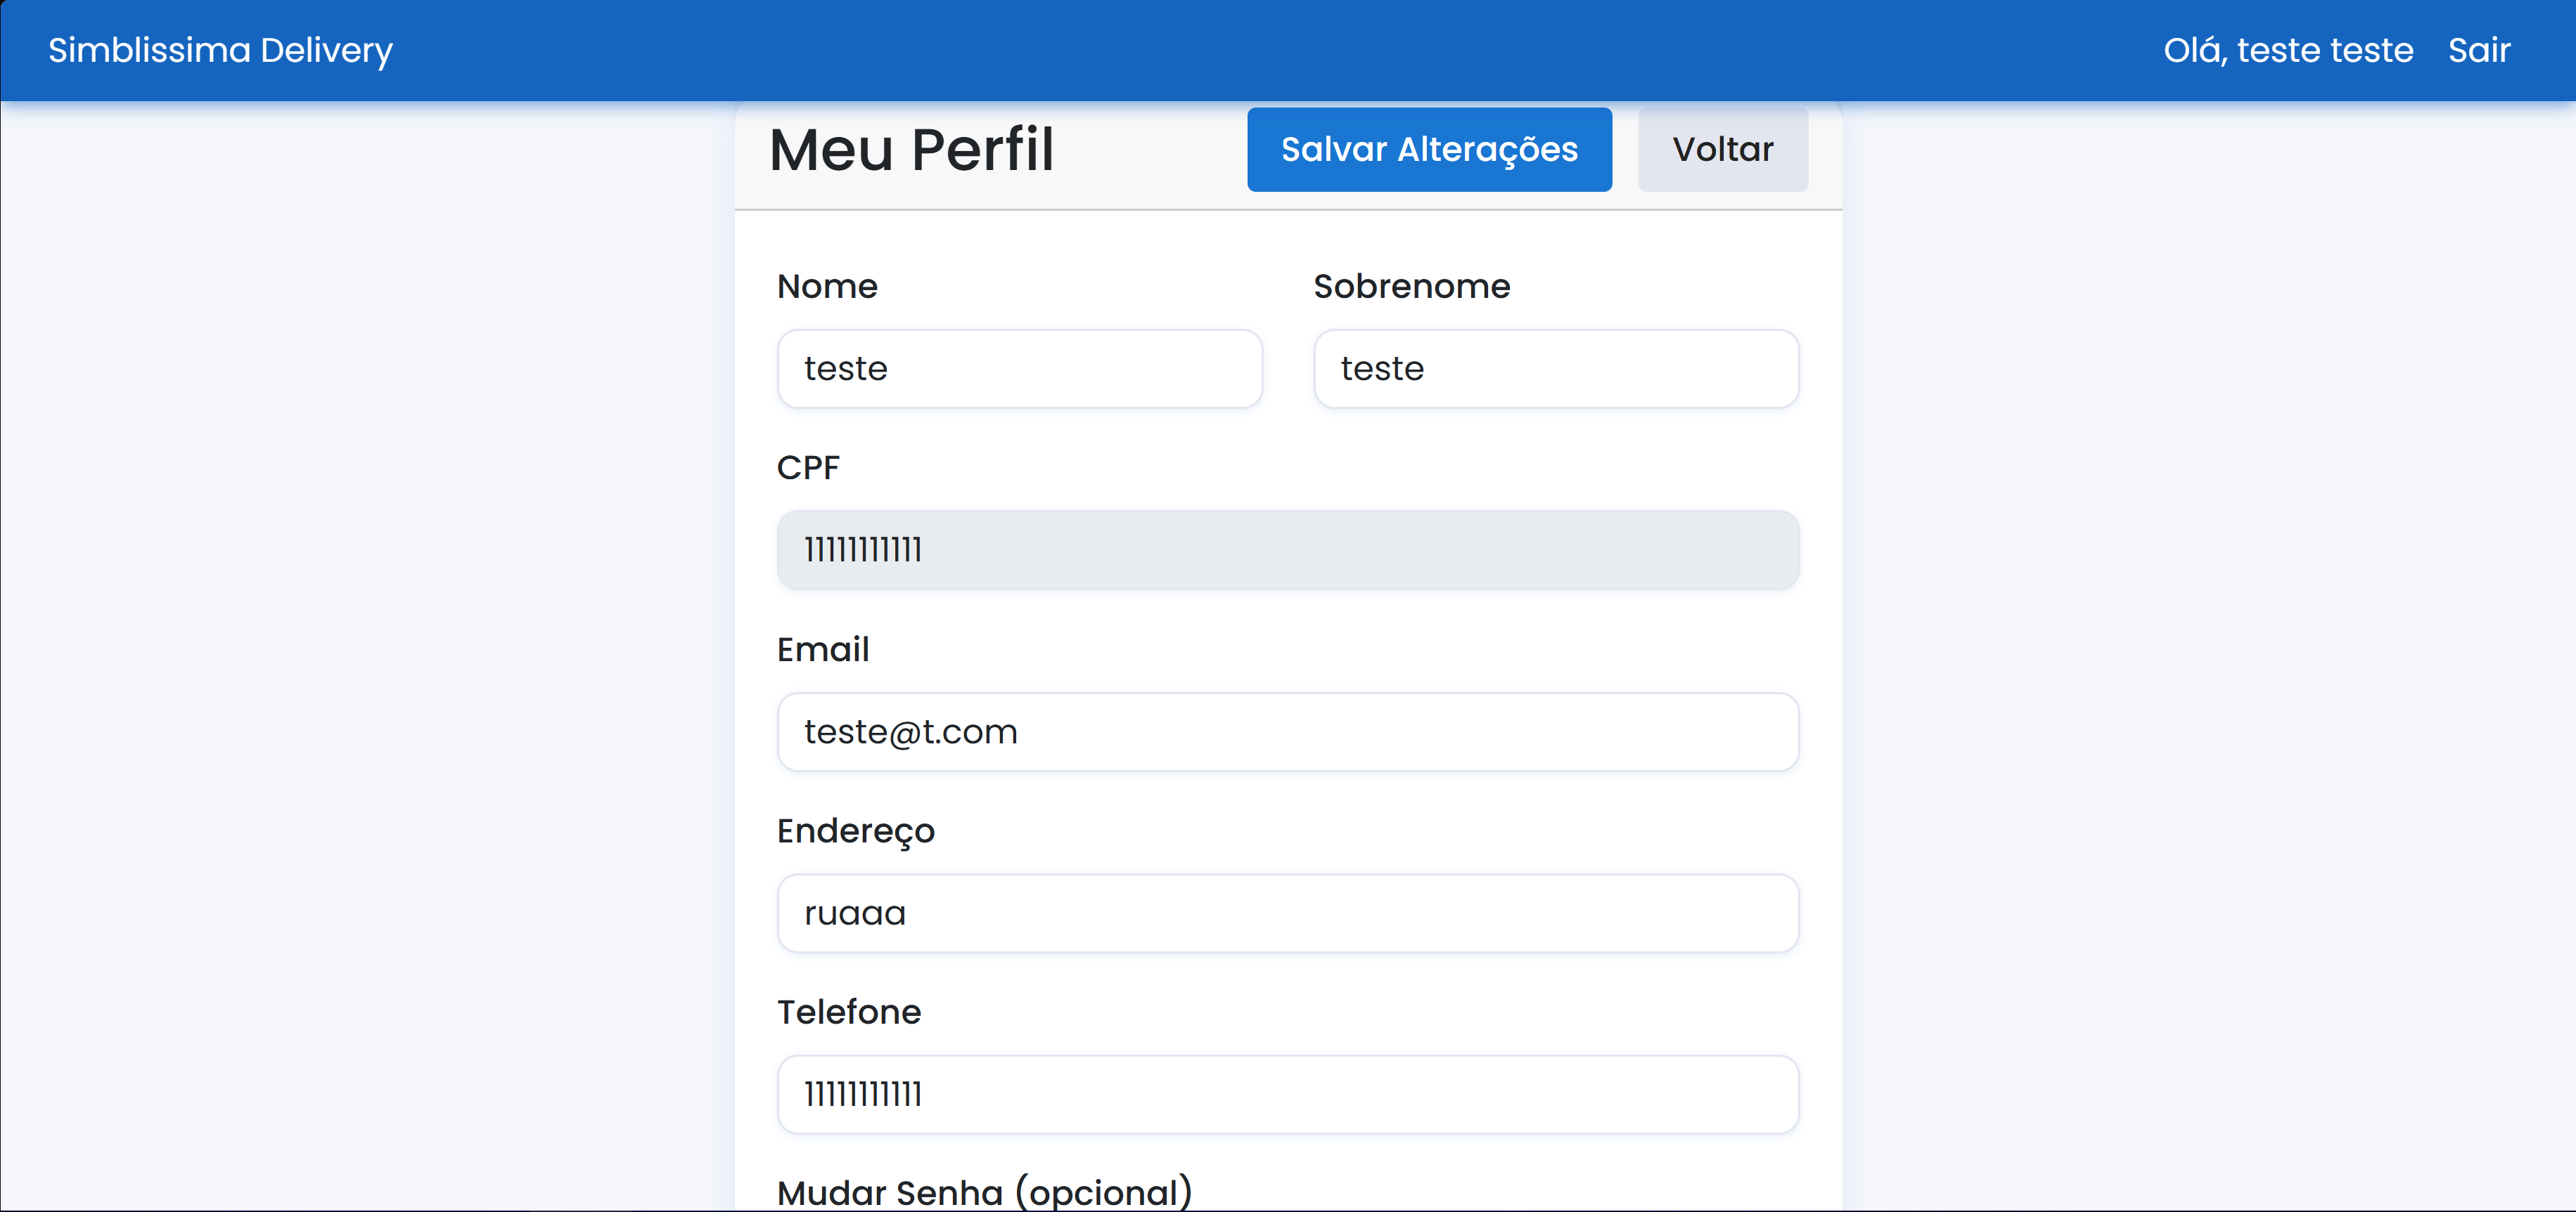Select the Email input field

click(x=1288, y=731)
